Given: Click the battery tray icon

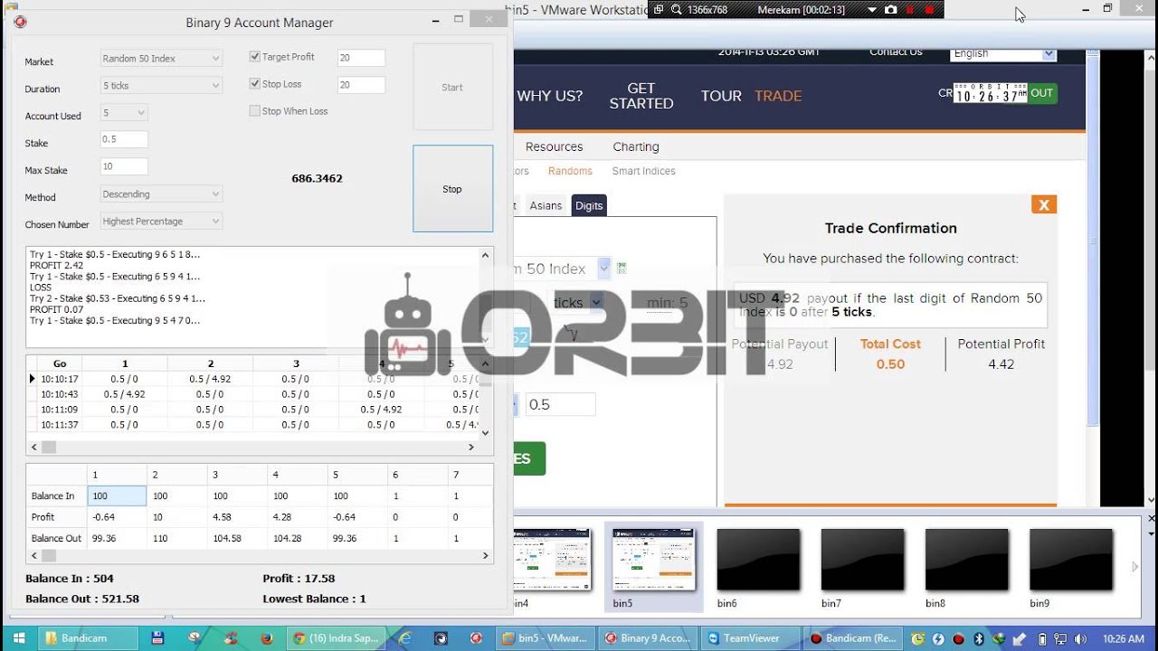Looking at the screenshot, I should point(1042,638).
